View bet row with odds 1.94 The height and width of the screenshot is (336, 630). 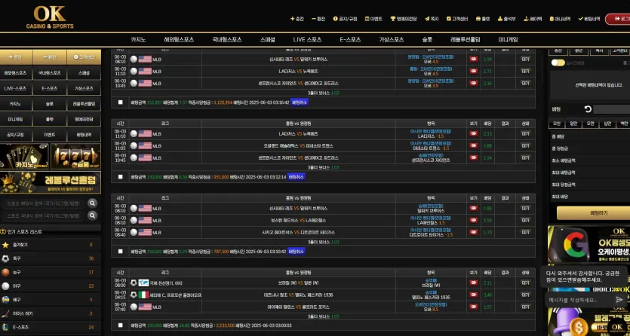point(474,59)
